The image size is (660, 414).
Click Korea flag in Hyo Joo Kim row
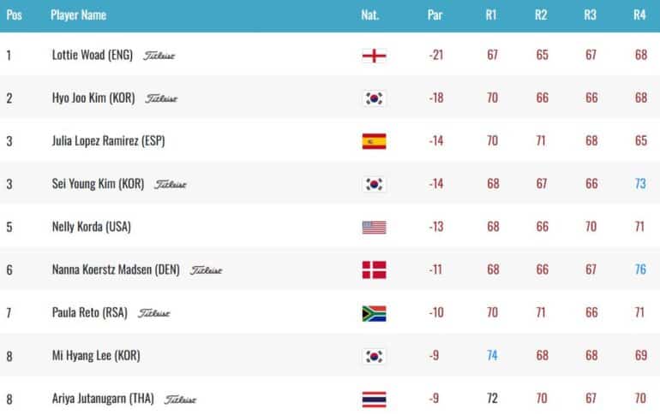point(374,98)
